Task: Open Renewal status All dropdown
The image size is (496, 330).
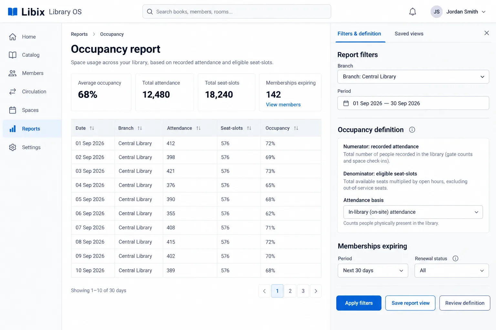Action: (x=452, y=271)
